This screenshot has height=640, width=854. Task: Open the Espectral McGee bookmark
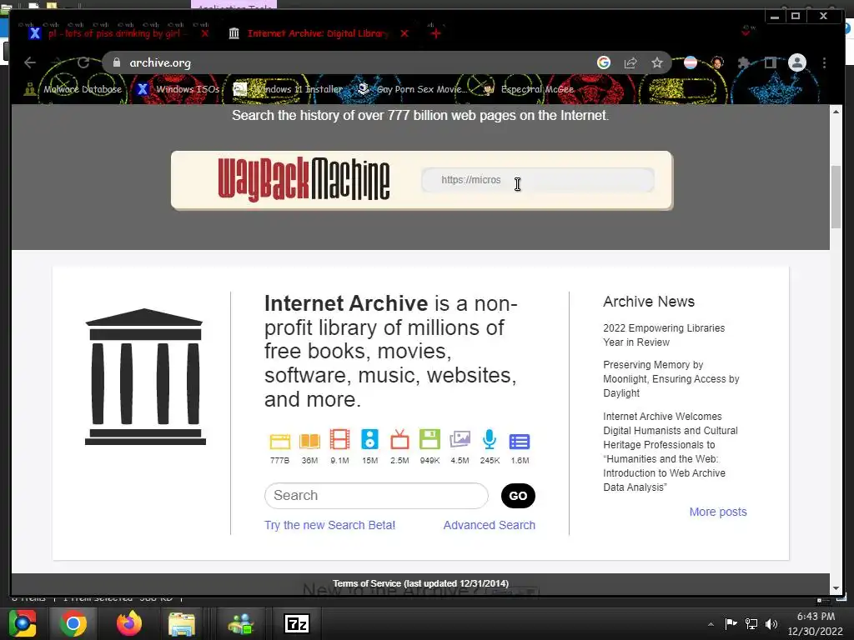coord(528,88)
